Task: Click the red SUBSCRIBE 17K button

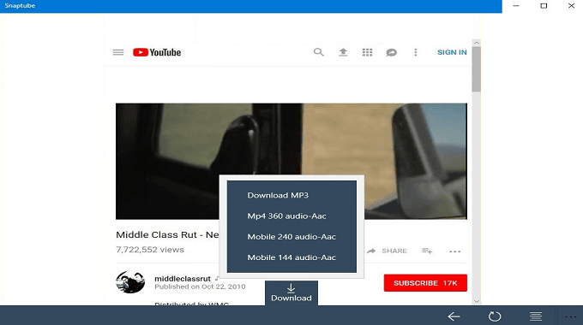Action: point(425,283)
